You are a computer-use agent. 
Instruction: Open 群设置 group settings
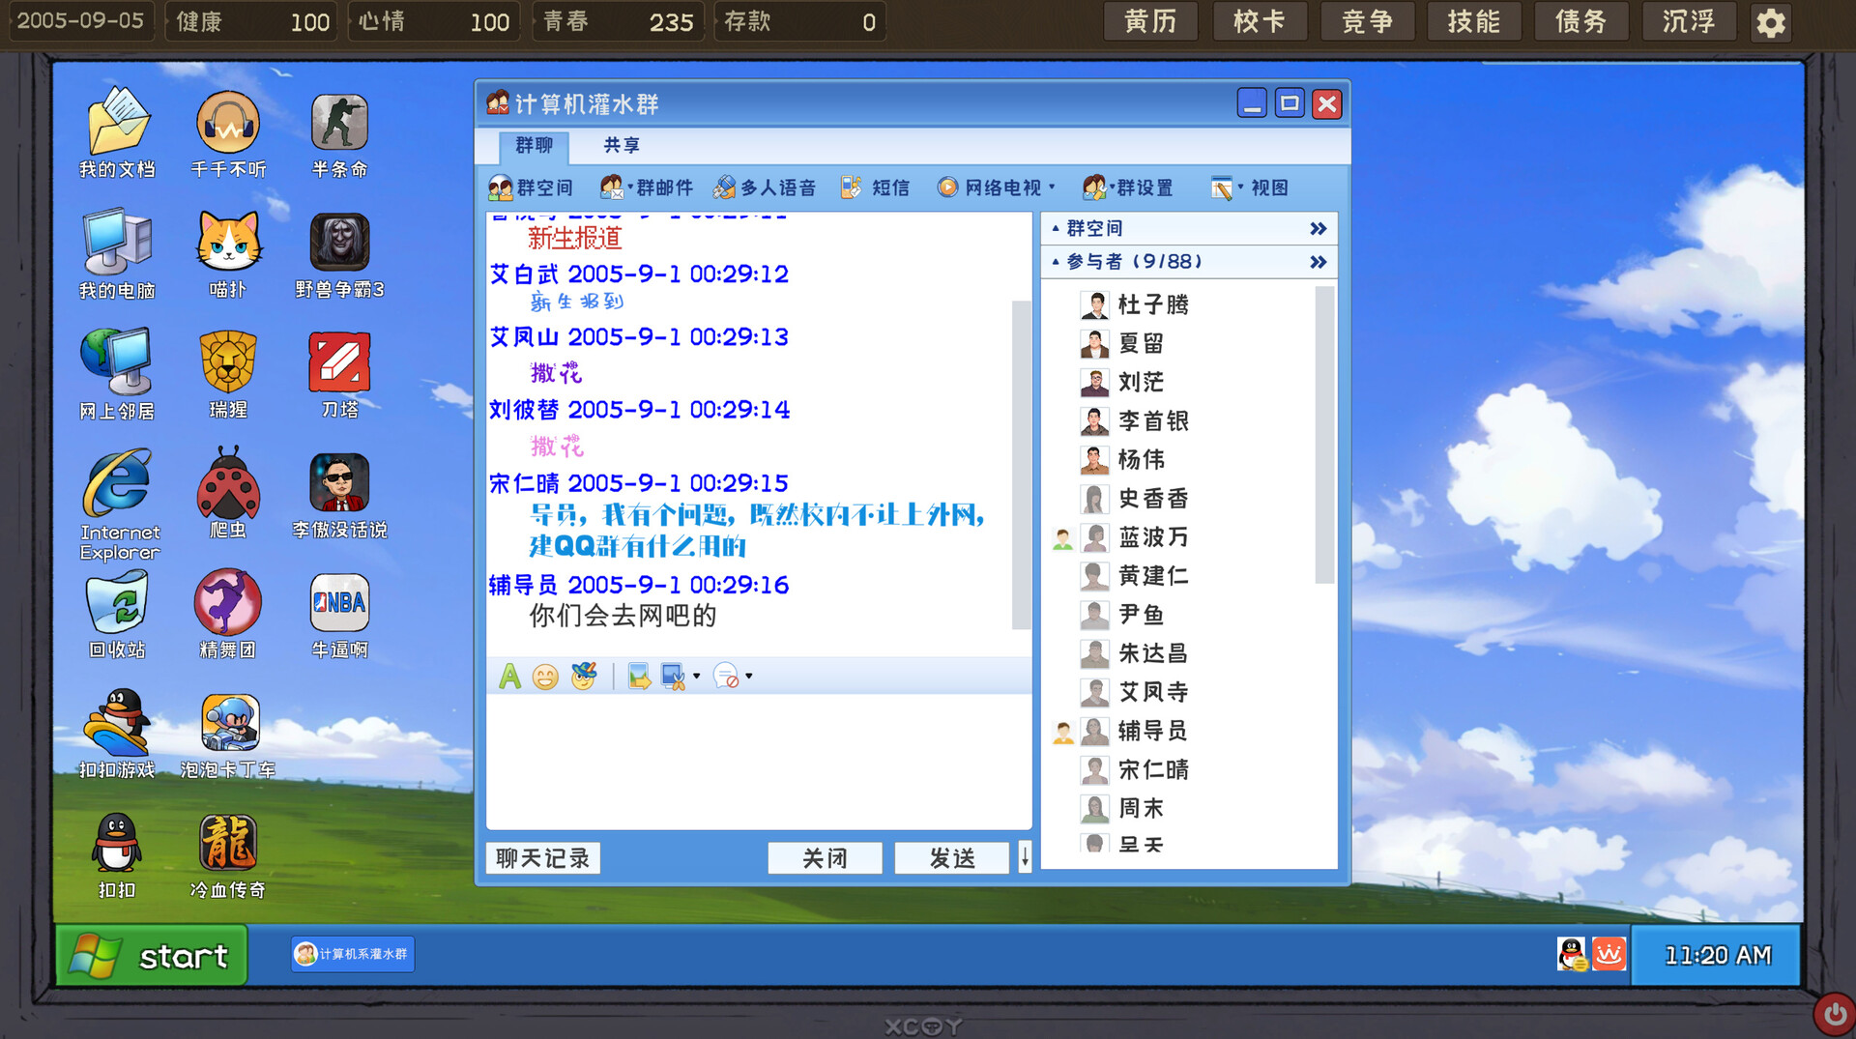pyautogui.click(x=1129, y=188)
